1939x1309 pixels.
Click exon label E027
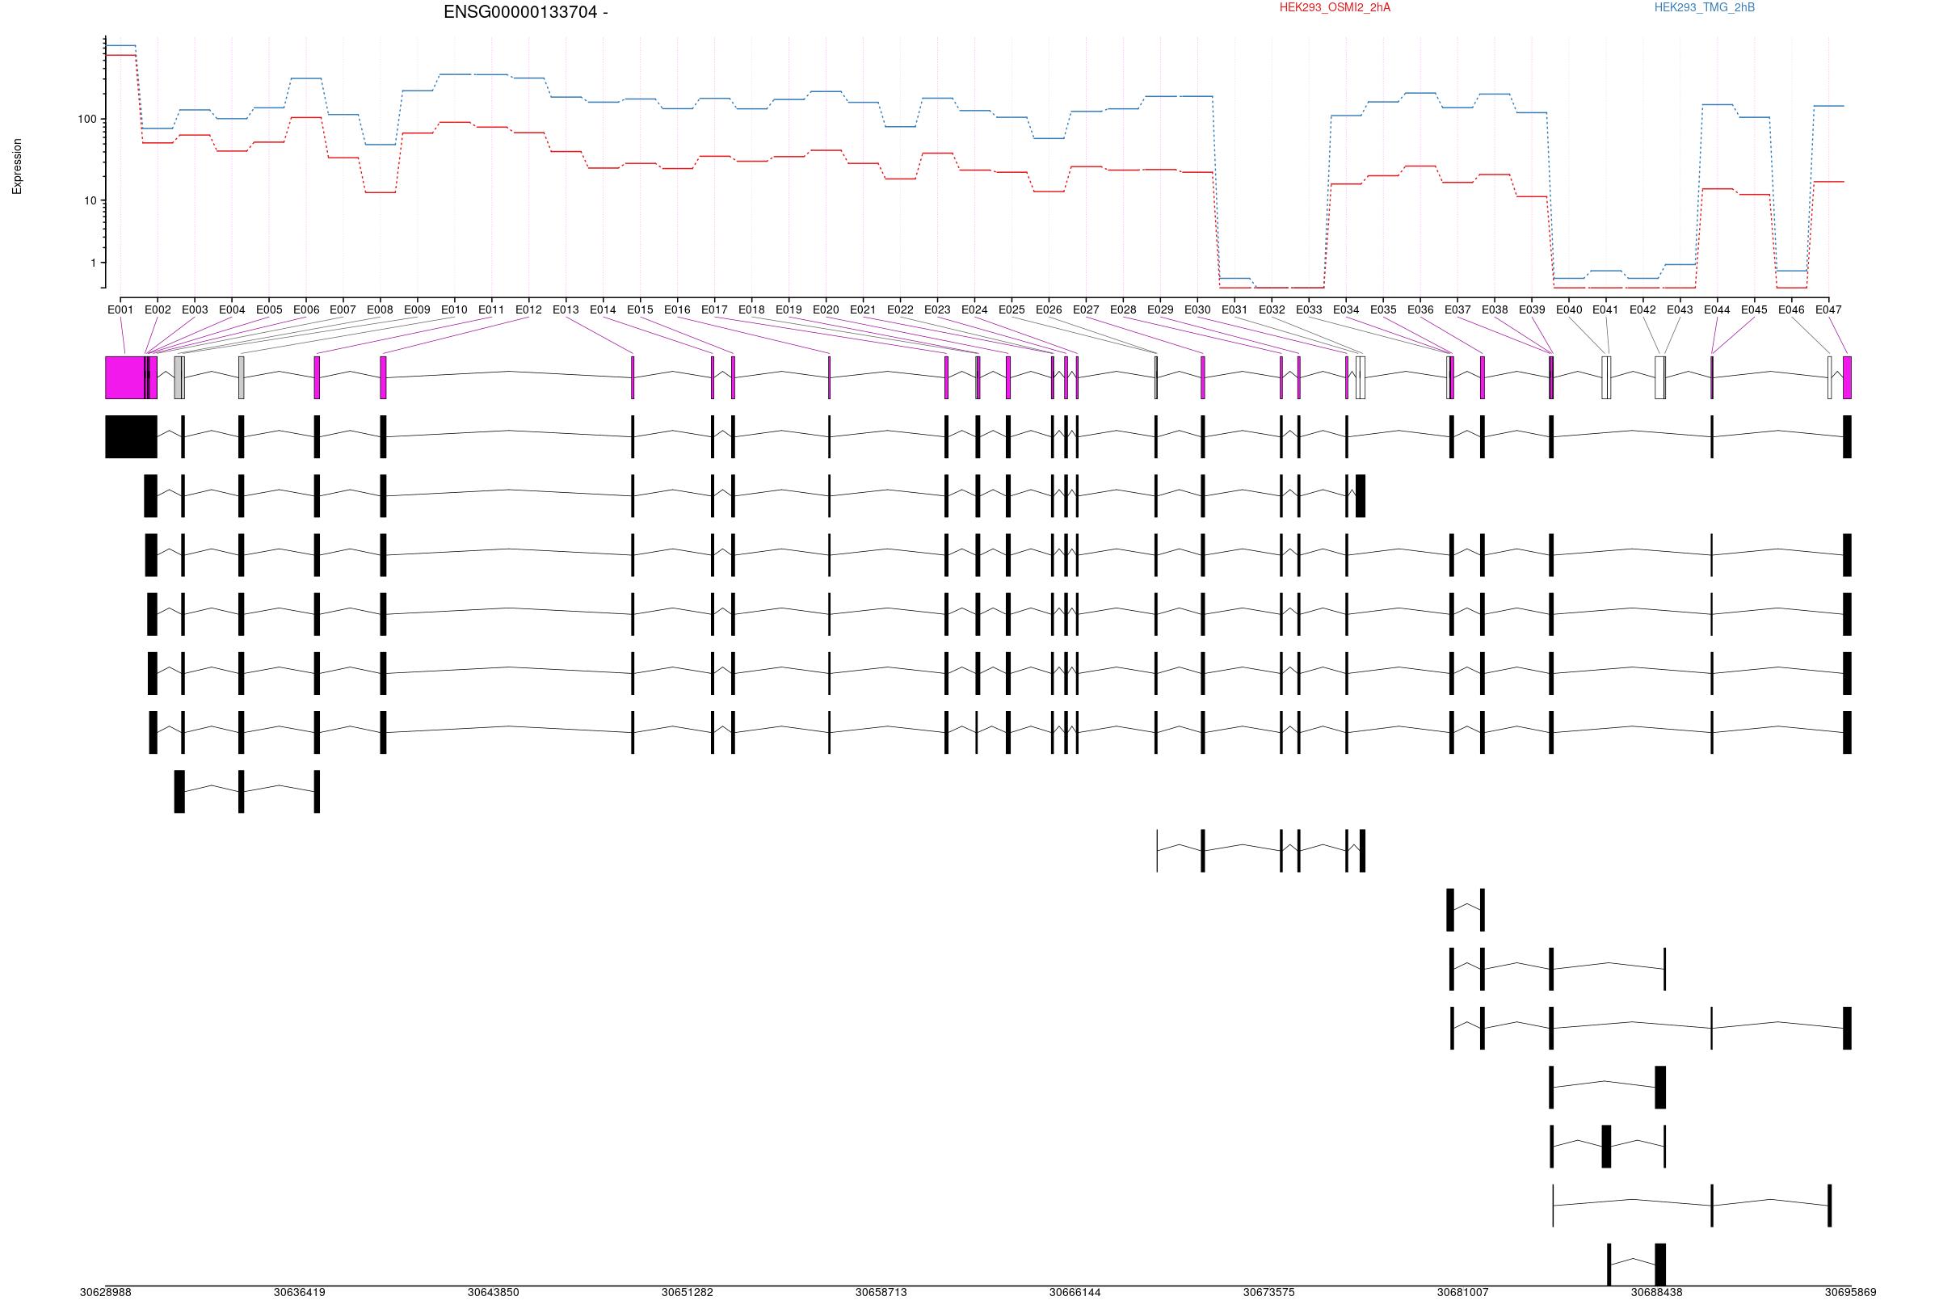[1086, 309]
